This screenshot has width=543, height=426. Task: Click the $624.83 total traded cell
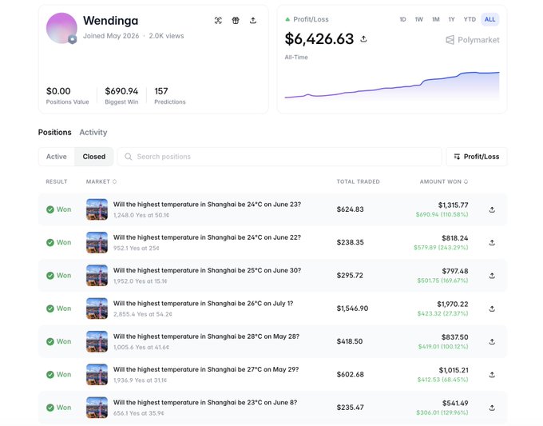pos(350,209)
